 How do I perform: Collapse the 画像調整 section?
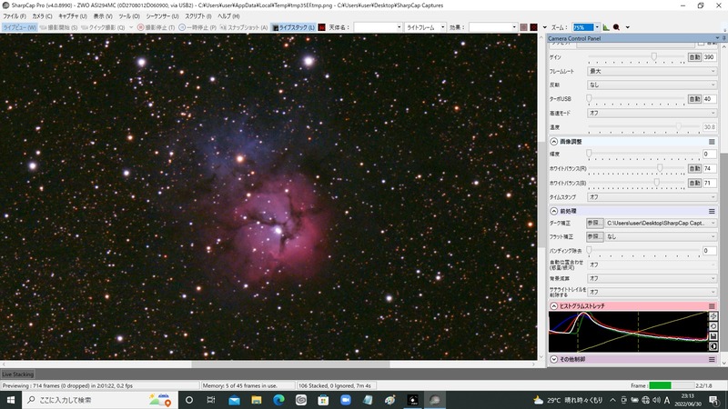(x=554, y=142)
